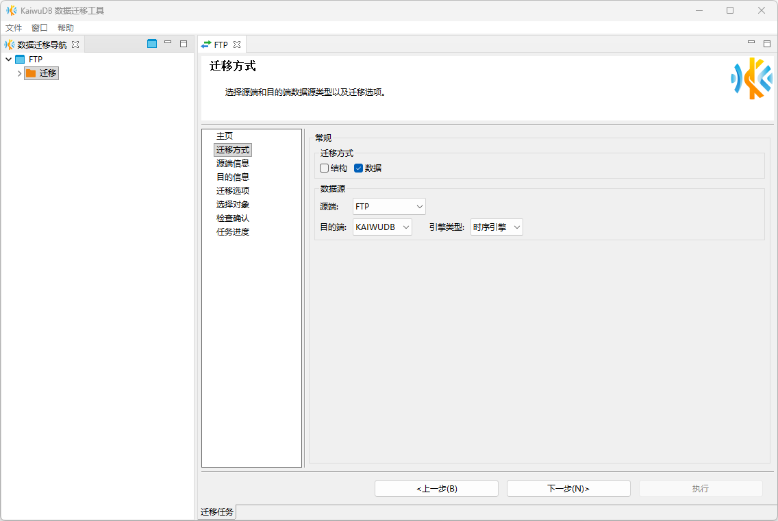The width and height of the screenshot is (778, 521).
Task: Minimize the 数据迁移导航 navigator panel
Action: pyautogui.click(x=168, y=43)
